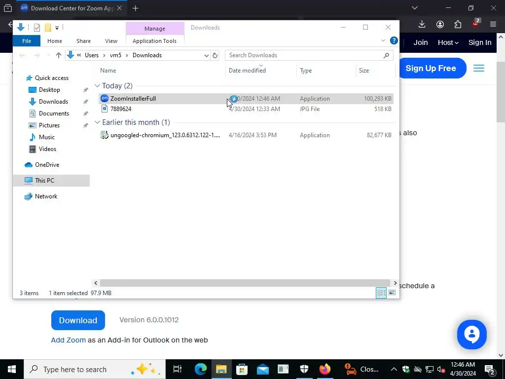Open Explorer help question mark icon
The image size is (505, 379).
tap(394, 40)
